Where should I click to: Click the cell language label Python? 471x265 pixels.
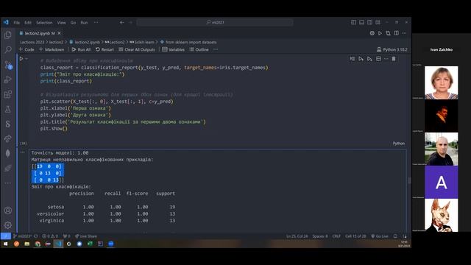(x=399, y=144)
